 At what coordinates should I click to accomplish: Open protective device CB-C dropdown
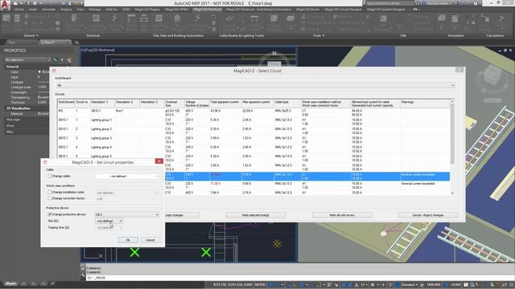(127, 214)
